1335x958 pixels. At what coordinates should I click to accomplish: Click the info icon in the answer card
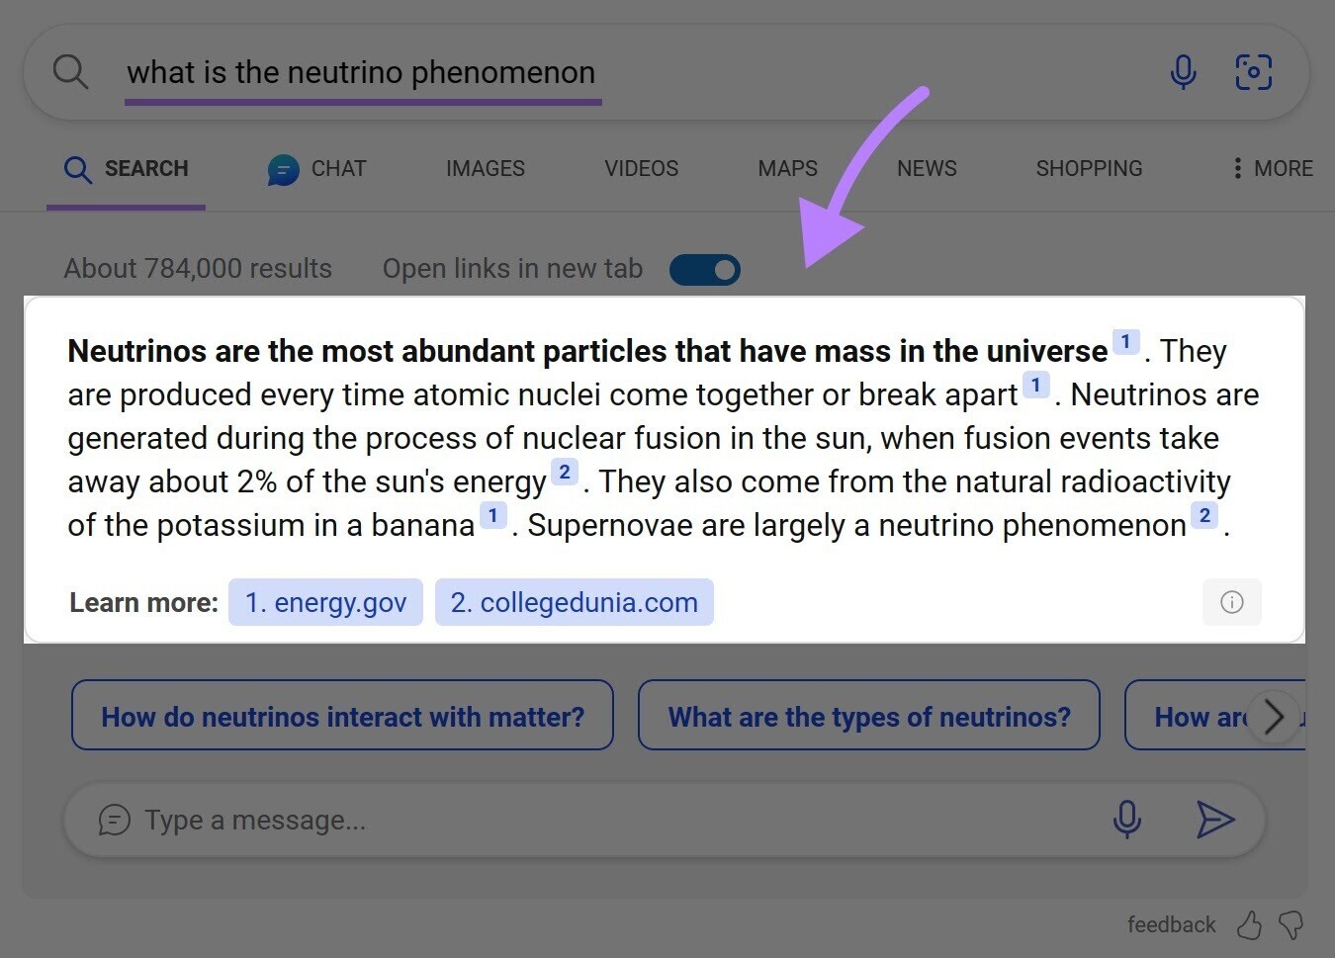1231,602
